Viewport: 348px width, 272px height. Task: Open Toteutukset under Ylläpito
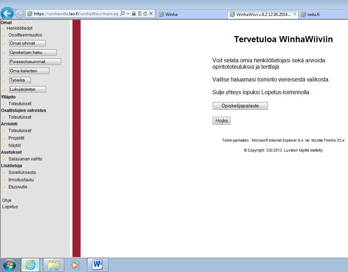20,103
